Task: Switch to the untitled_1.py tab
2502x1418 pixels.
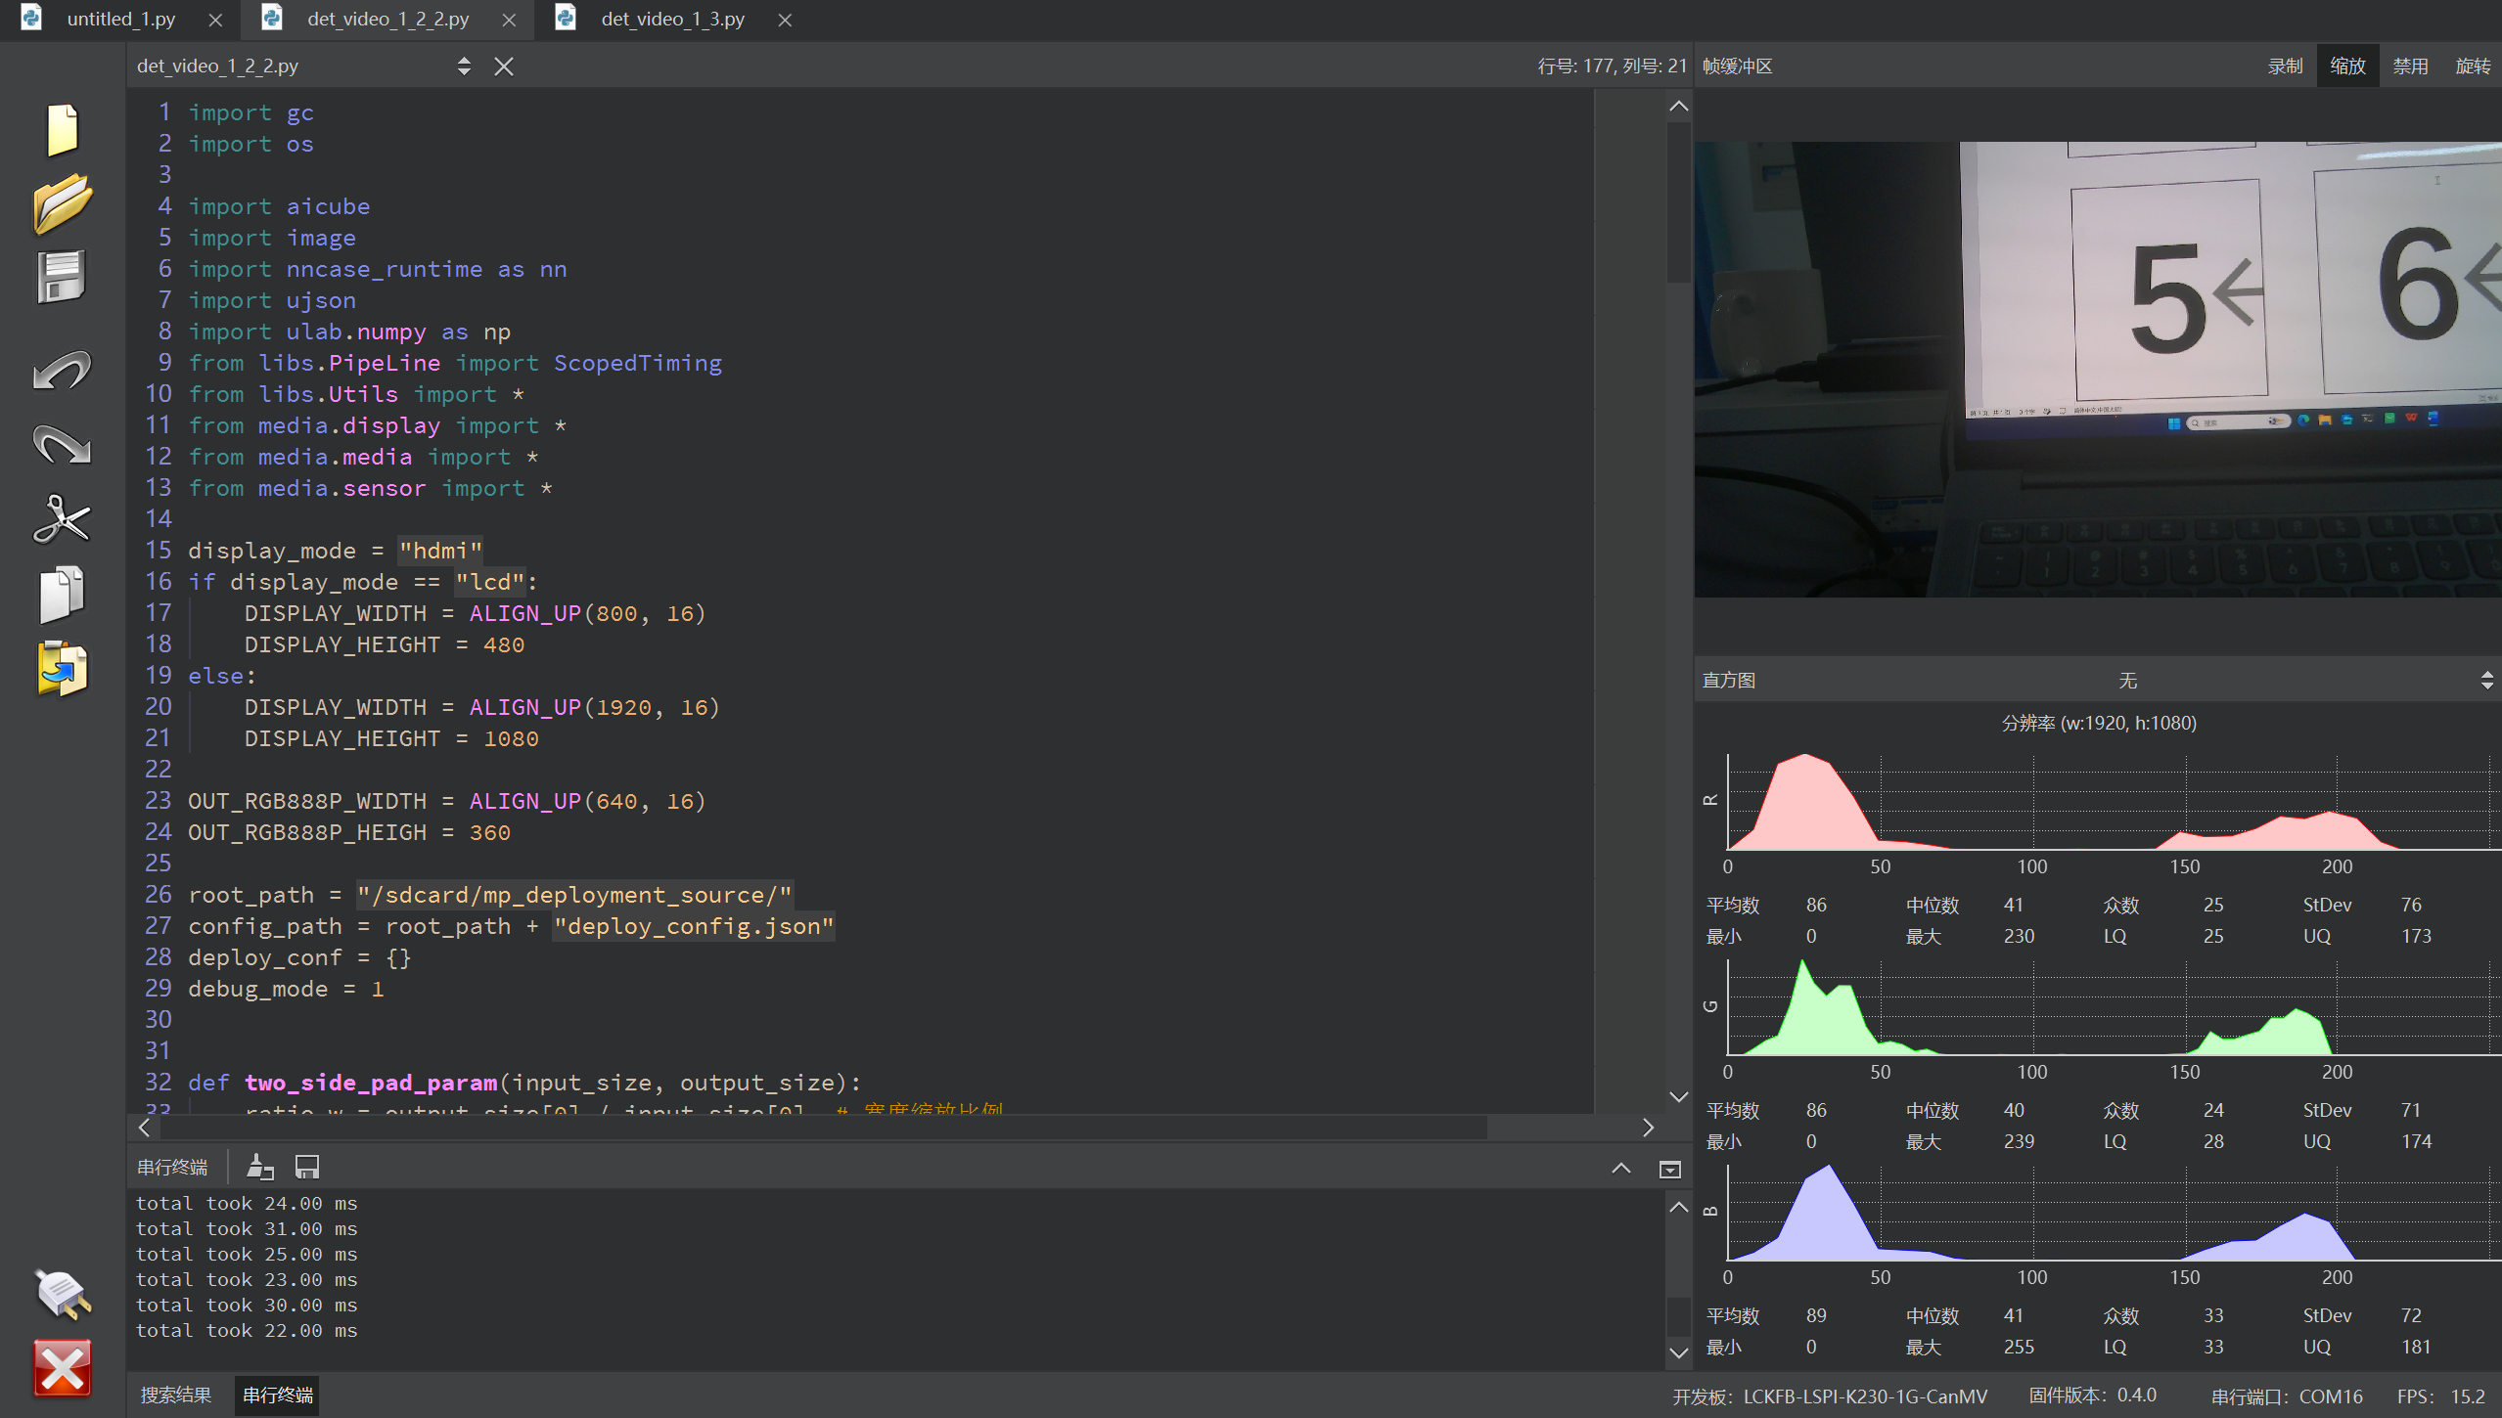Action: coord(121,20)
